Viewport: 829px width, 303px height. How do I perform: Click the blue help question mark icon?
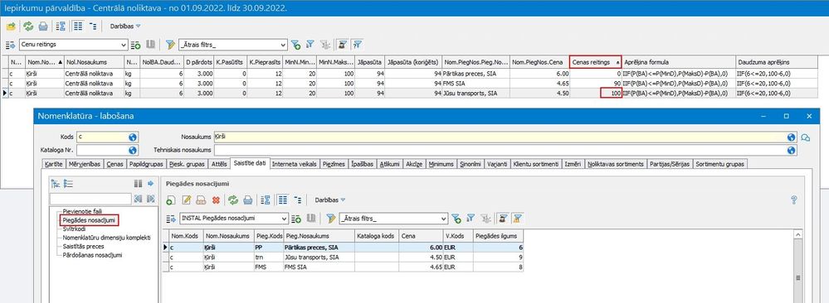[793, 200]
